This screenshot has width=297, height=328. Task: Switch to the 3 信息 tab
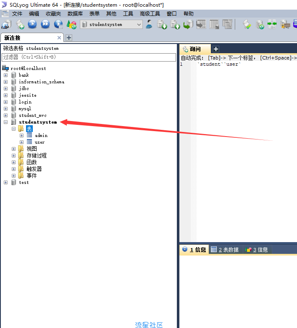pyautogui.click(x=257, y=250)
